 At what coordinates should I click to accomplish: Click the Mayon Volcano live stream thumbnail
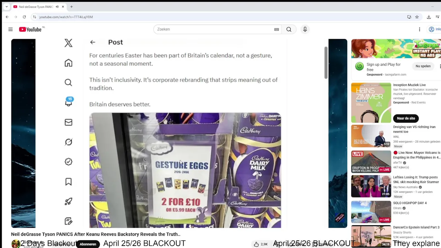pyautogui.click(x=371, y=162)
